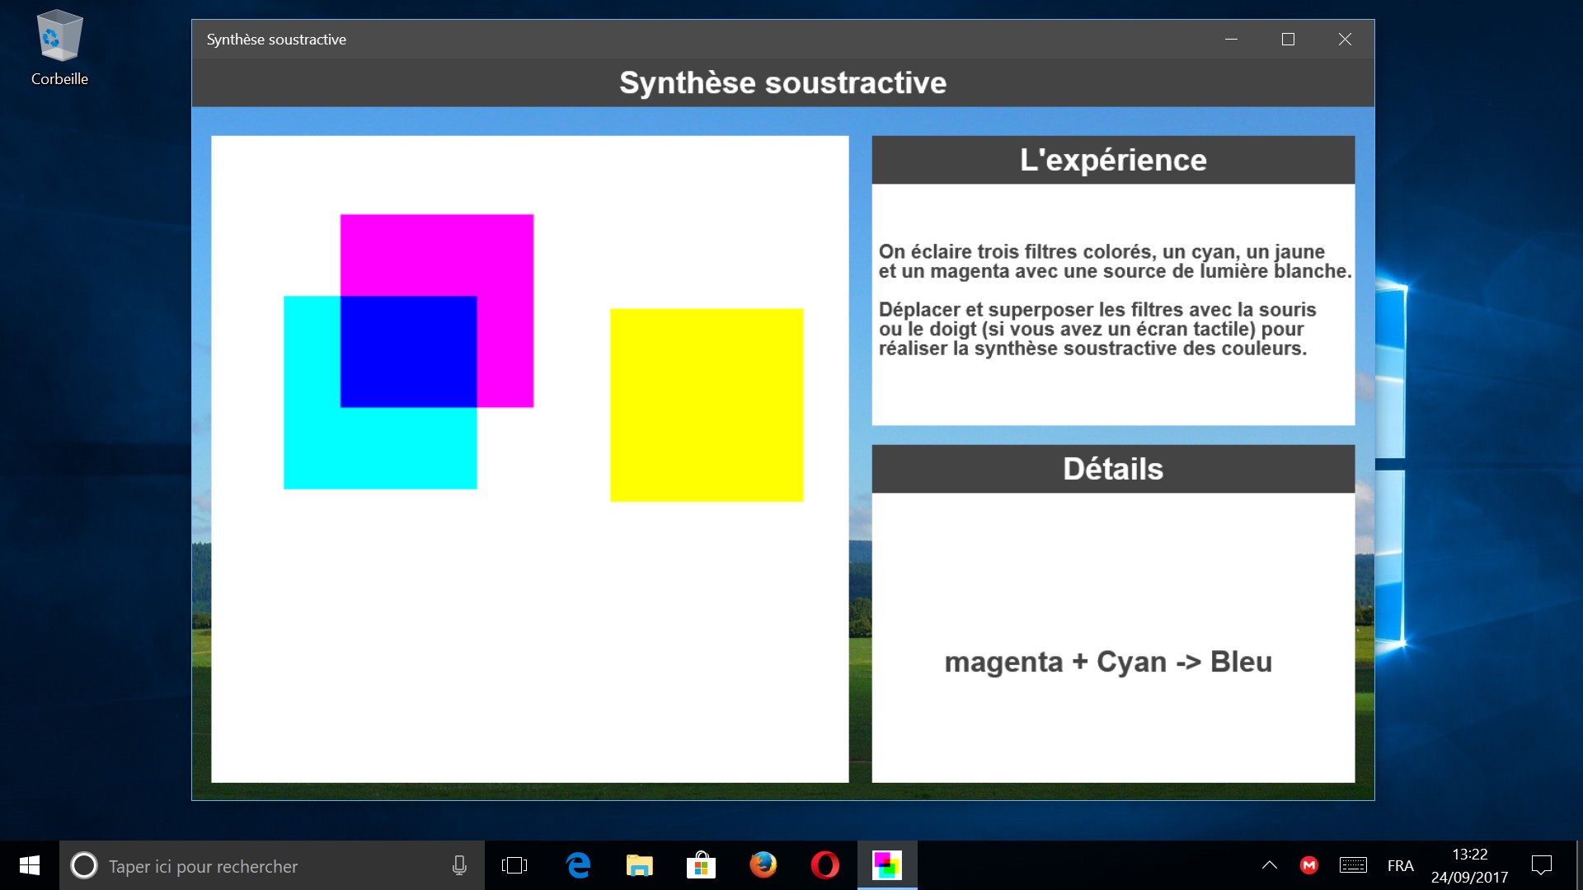
Task: Switch the FRA input language indicator
Action: coord(1400,865)
